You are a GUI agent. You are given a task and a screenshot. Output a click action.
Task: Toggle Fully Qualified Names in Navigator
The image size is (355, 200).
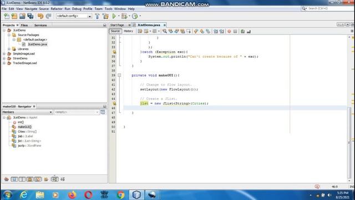coord(46,179)
